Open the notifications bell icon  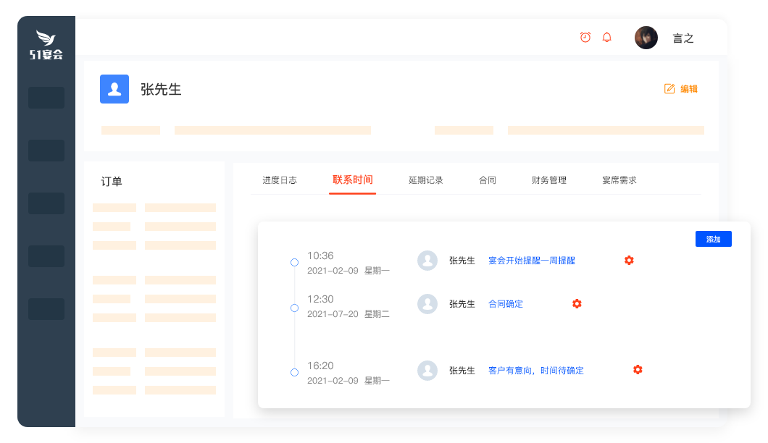[x=607, y=37]
